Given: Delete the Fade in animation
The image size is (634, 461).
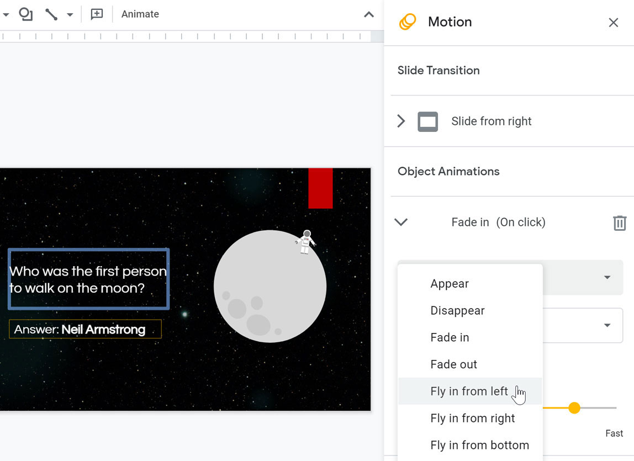Looking at the screenshot, I should click(x=619, y=223).
